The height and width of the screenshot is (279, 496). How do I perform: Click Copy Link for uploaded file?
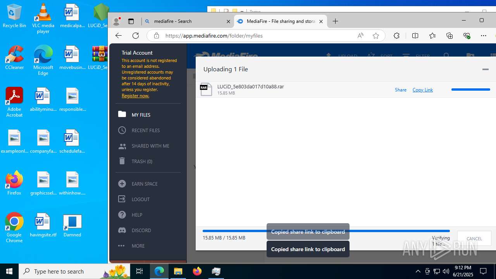(x=422, y=90)
